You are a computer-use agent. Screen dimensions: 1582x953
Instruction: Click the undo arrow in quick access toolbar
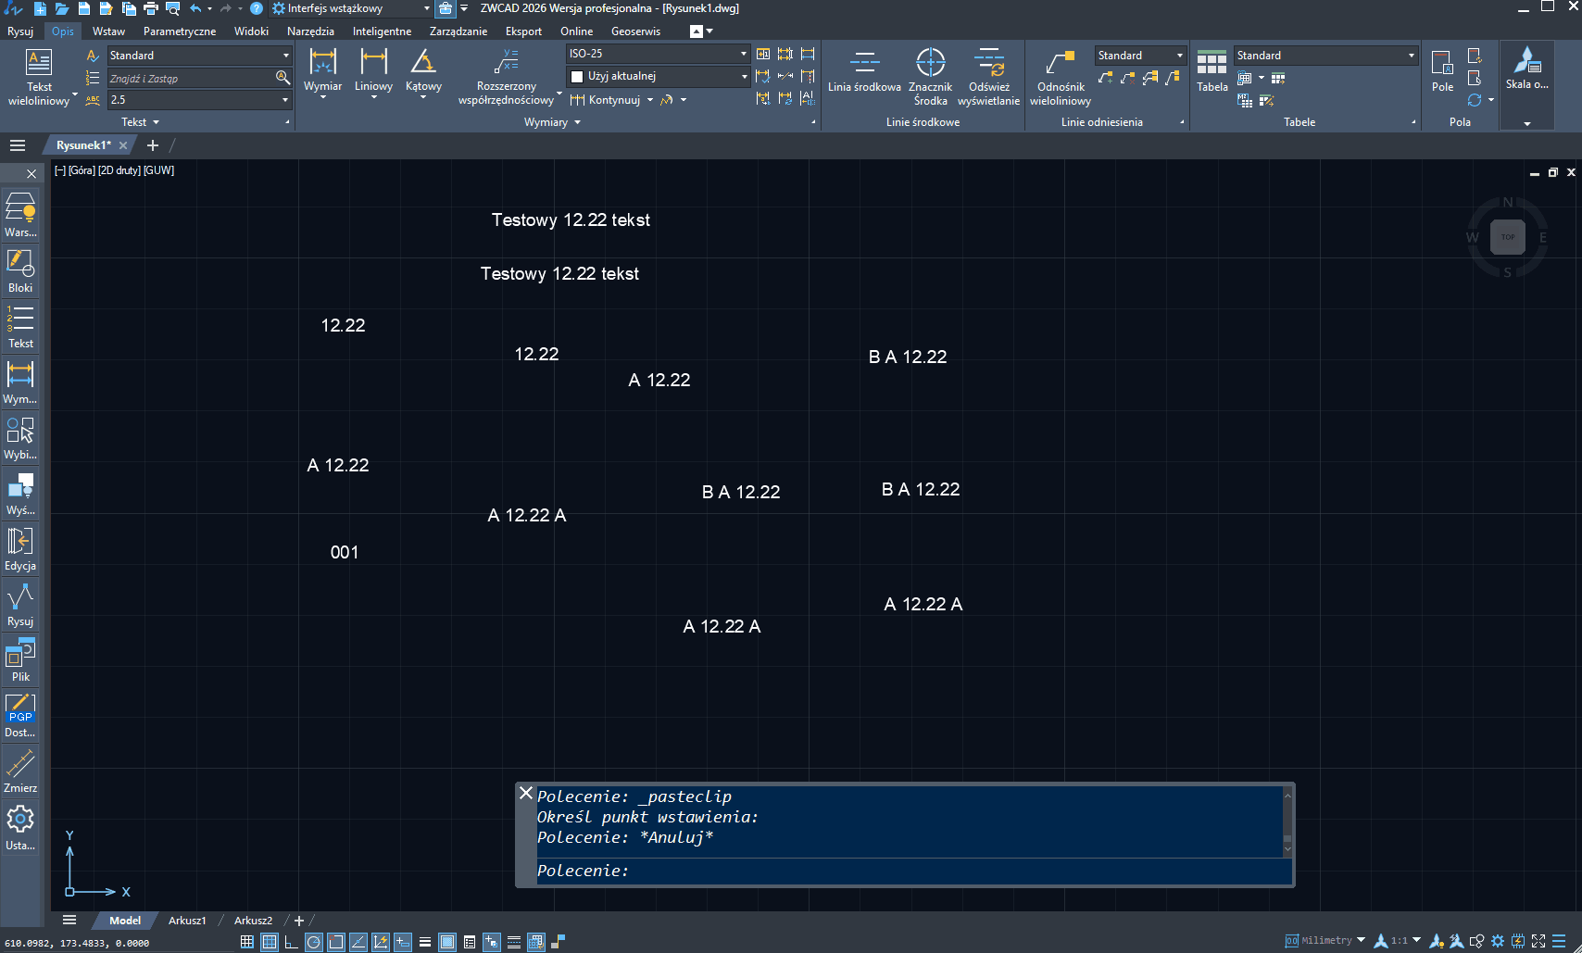coord(195,8)
